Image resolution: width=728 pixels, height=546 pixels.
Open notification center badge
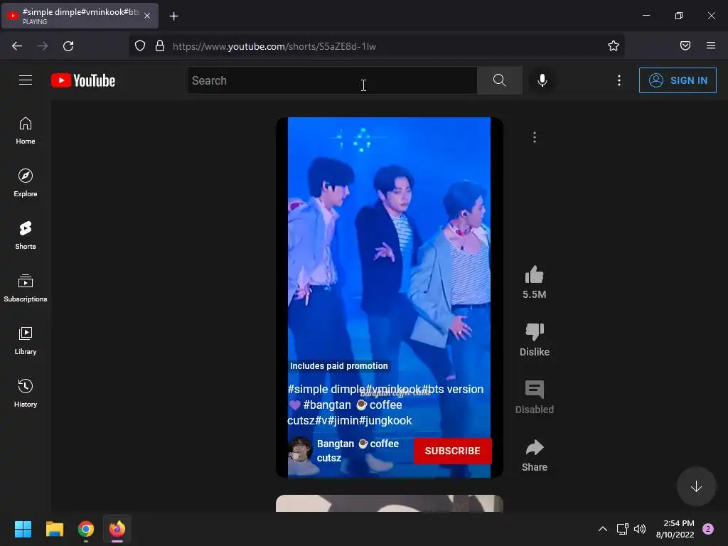(x=708, y=529)
